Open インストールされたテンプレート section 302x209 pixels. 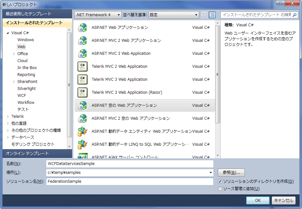(37, 23)
